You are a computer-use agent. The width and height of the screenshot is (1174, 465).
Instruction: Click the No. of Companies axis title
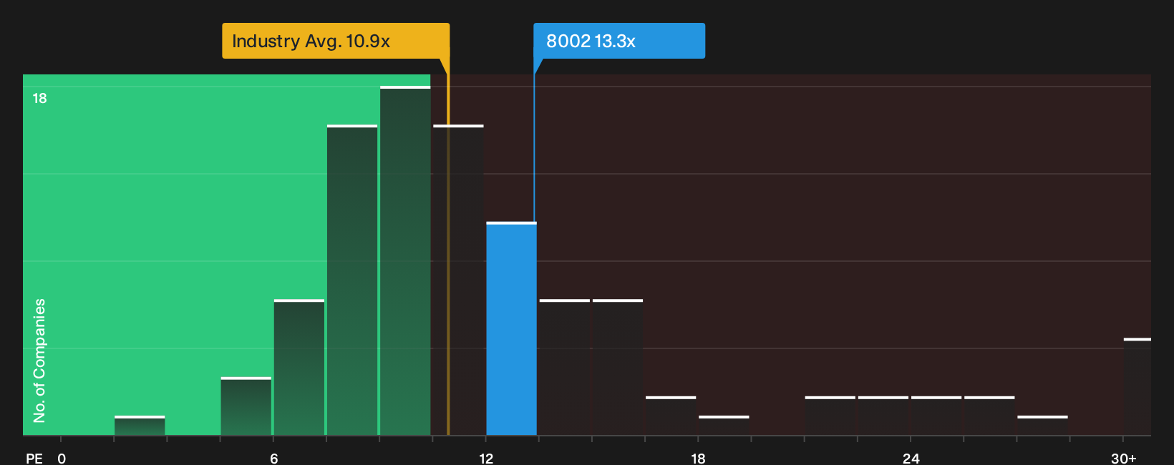tap(39, 361)
